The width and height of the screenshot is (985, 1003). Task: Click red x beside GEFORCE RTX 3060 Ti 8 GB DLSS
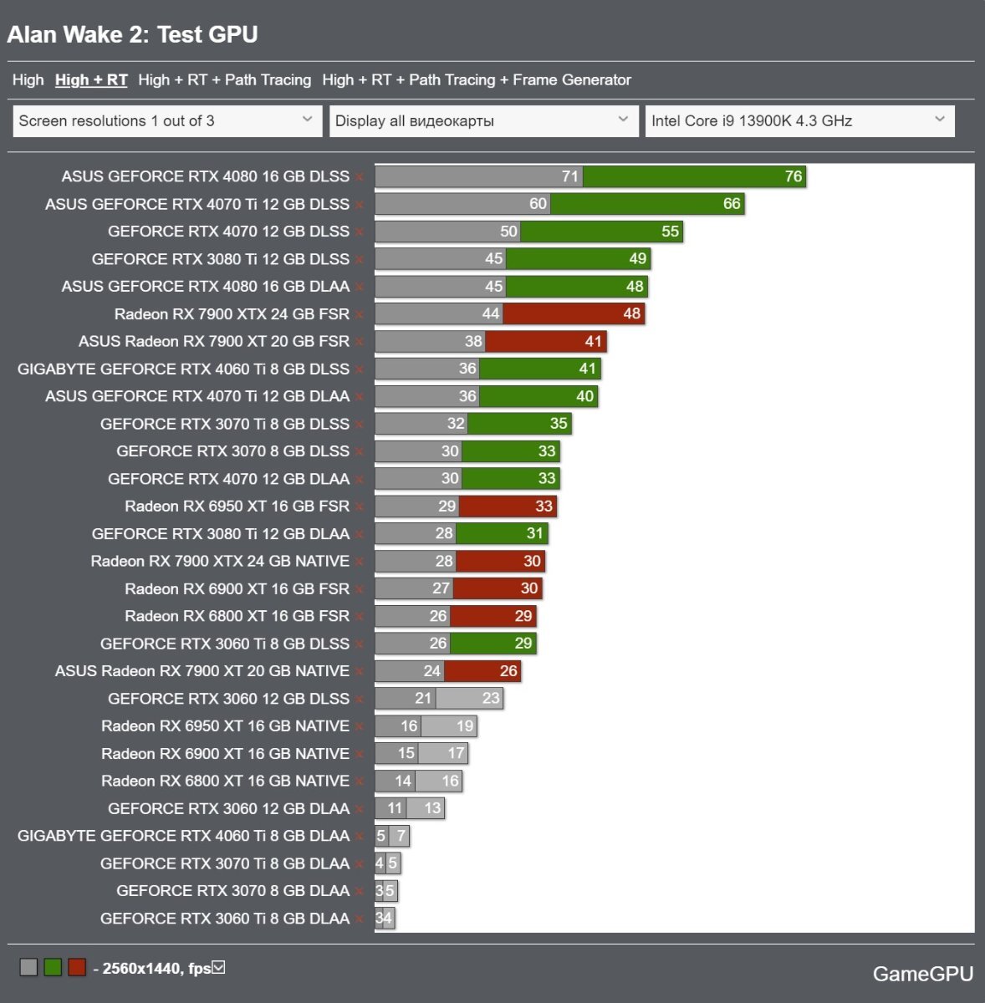[x=360, y=644]
